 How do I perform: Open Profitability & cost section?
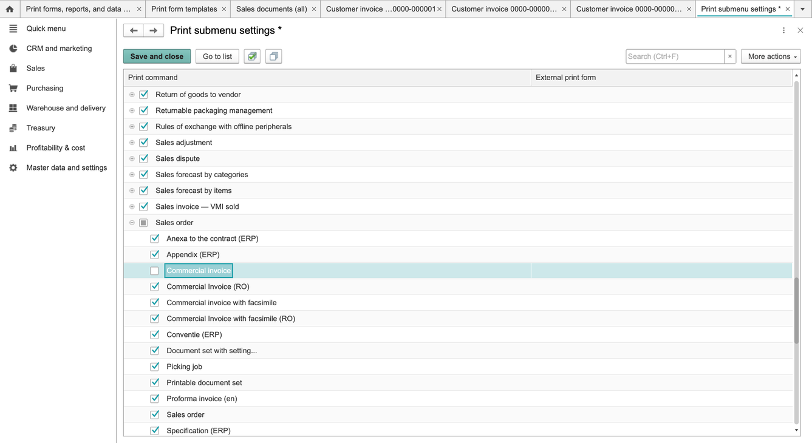pos(56,148)
